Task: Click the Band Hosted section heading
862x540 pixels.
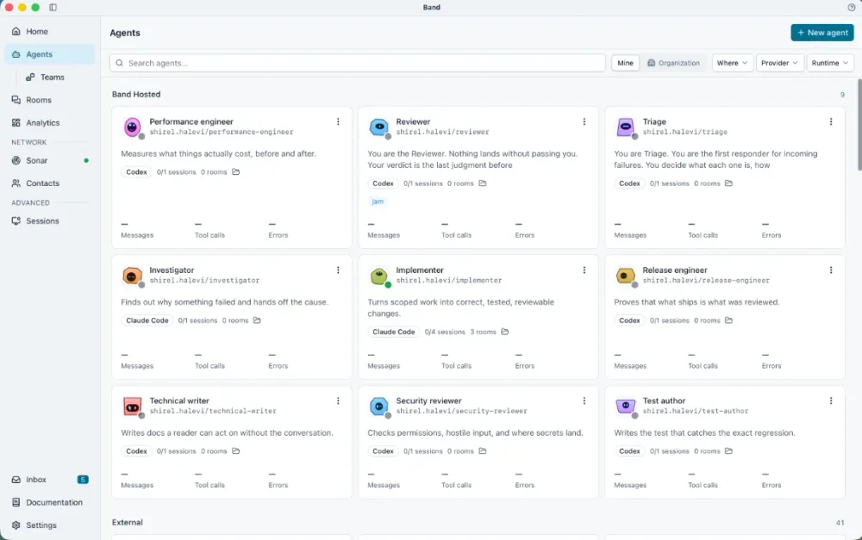Action: (136, 95)
